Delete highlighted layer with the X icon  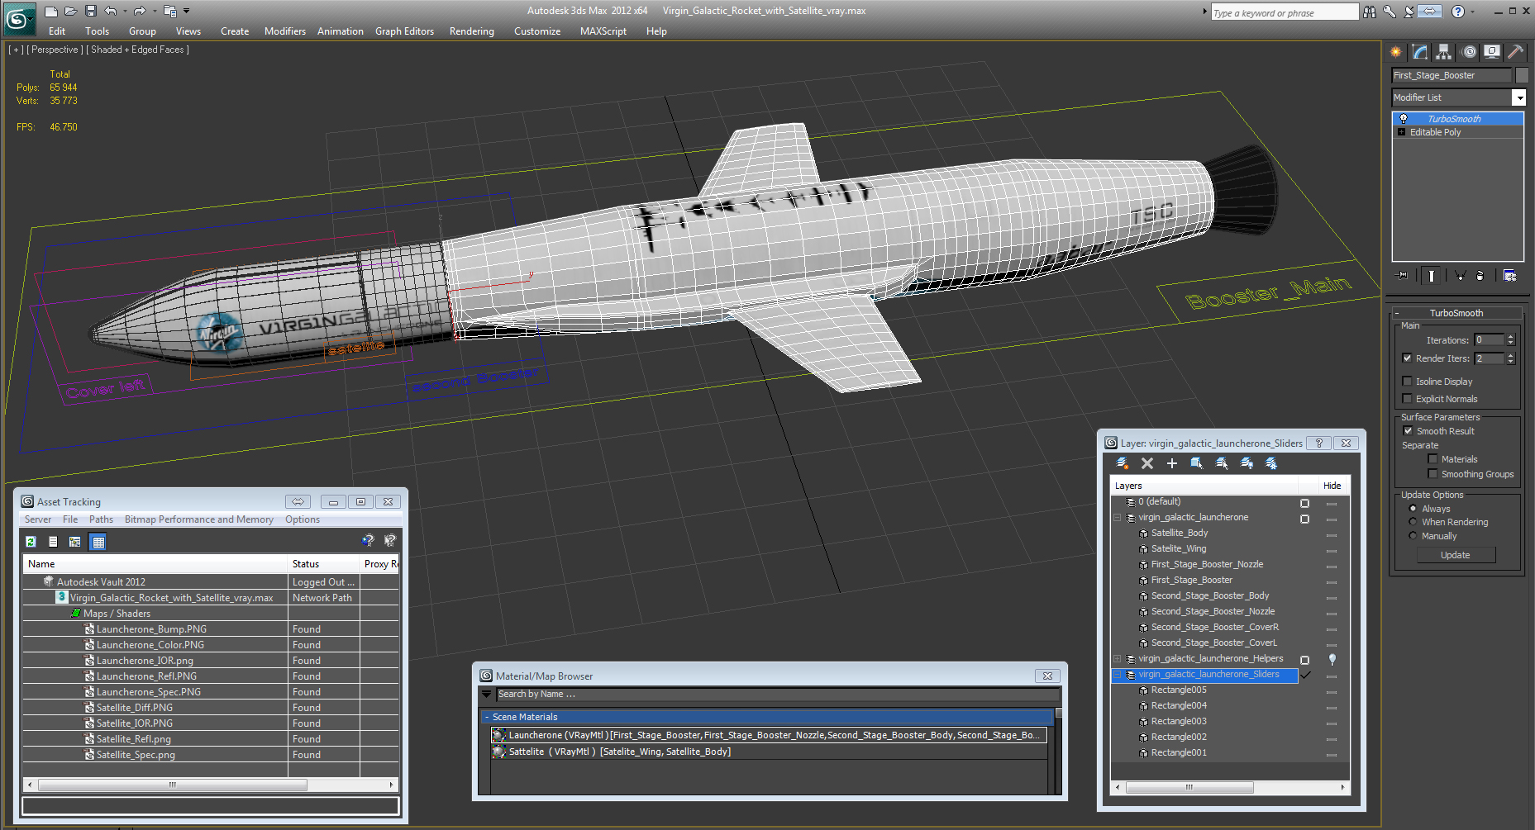pos(1147,463)
